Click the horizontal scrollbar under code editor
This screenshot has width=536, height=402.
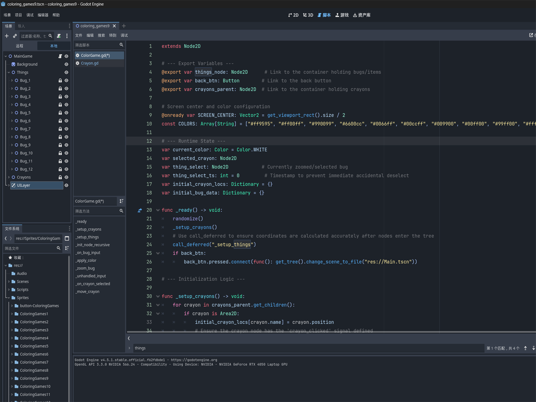click(x=331, y=332)
